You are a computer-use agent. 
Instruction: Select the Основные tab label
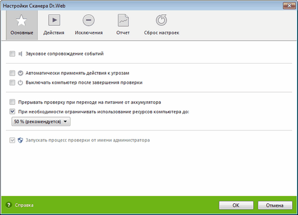[x=22, y=33]
